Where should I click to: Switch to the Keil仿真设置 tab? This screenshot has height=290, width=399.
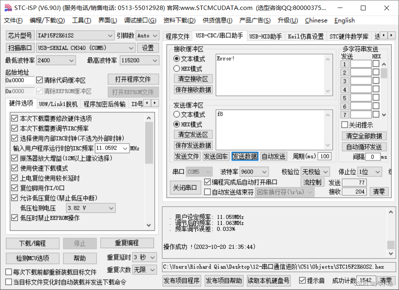tap(306, 36)
